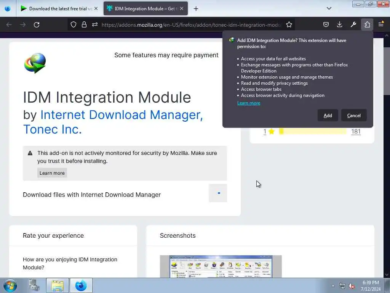
Task: Open the 1-star rating count link
Action: click(x=265, y=132)
